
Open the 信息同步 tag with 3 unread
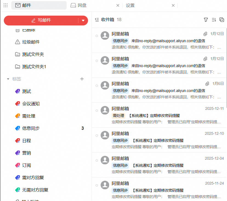coord(31,128)
